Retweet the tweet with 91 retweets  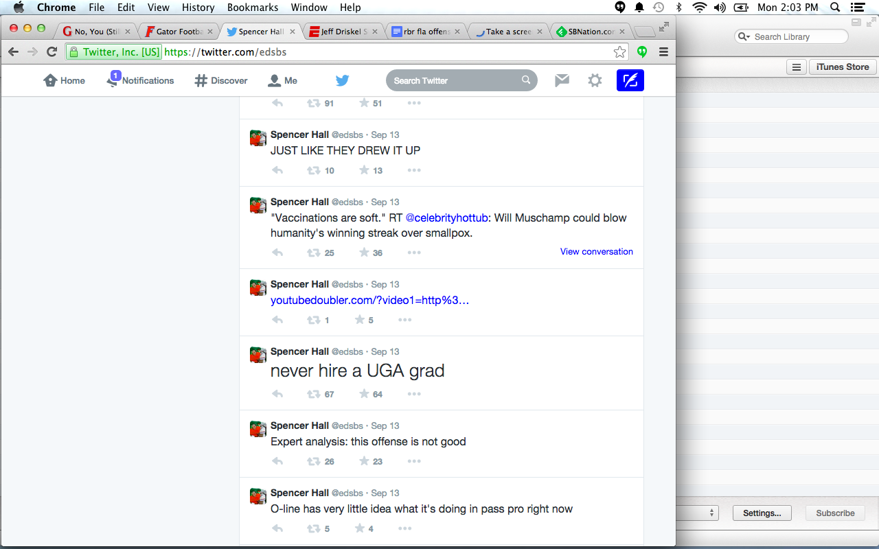313,103
